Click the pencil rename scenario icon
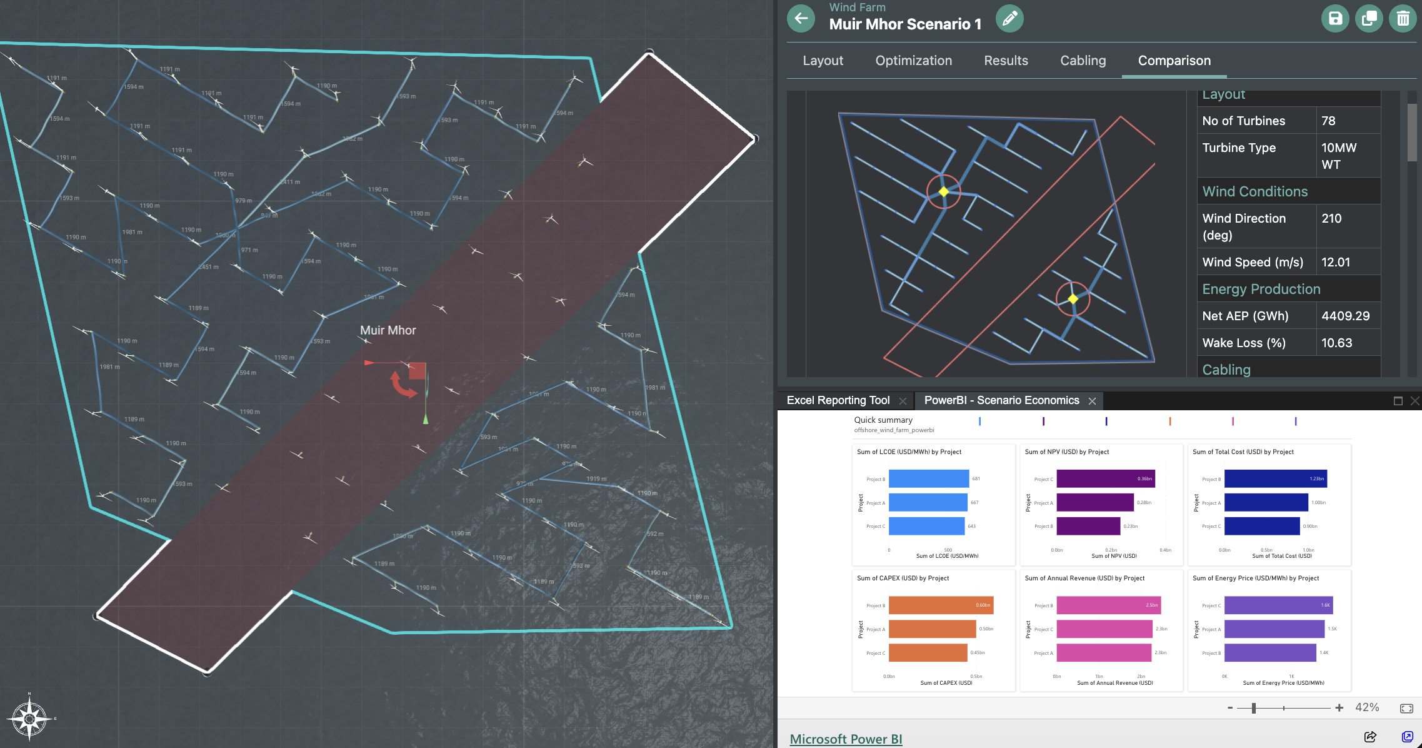Screen dimensions: 1422x748 pyautogui.click(x=1009, y=18)
